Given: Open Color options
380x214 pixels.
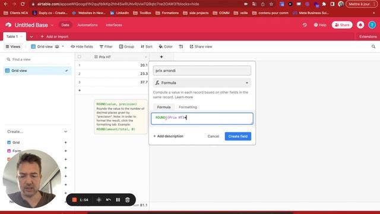Looking at the screenshot, I should click(x=166, y=46).
